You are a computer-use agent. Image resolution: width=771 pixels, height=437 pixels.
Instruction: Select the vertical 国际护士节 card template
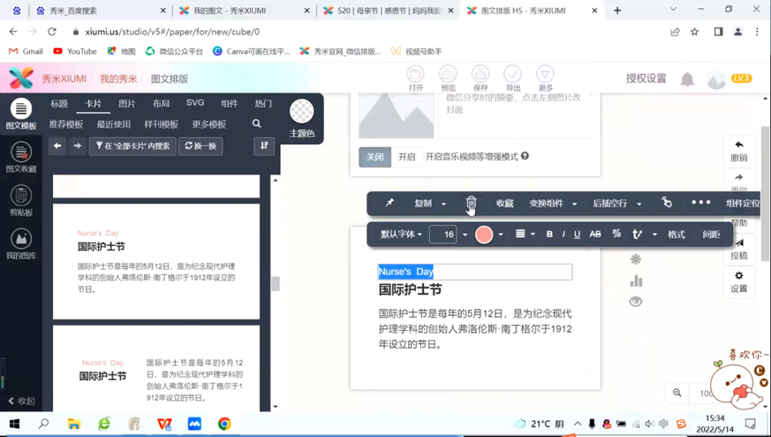[x=157, y=261]
